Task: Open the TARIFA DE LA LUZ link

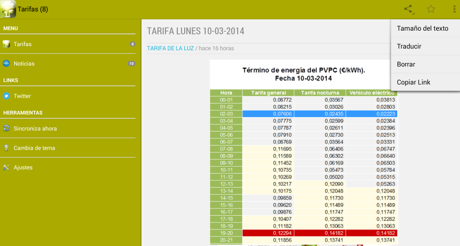Action: tap(170, 48)
